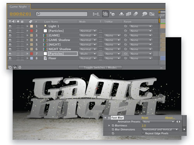
Task: Open Parent dropdown for Floor layer
Action: coord(141,59)
